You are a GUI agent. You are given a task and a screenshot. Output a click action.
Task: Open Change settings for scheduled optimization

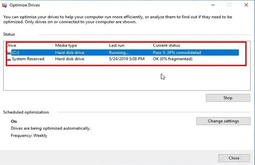coord(223,121)
